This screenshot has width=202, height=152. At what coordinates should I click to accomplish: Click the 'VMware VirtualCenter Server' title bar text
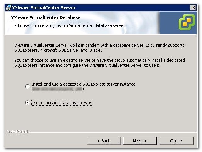[x=44, y=8]
